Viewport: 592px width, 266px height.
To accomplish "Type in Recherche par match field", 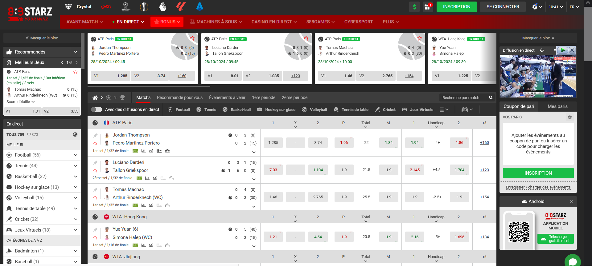I will point(463,97).
